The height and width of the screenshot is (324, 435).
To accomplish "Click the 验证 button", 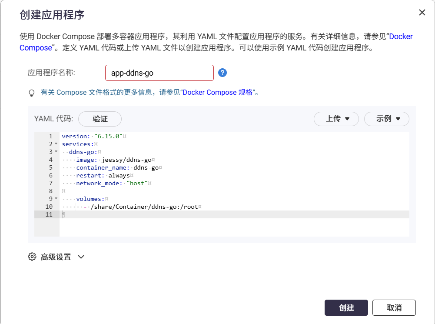I will [100, 119].
